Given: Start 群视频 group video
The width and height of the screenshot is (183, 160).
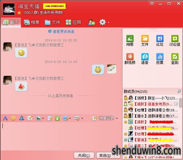Looking at the screenshot, I should tap(130, 59).
